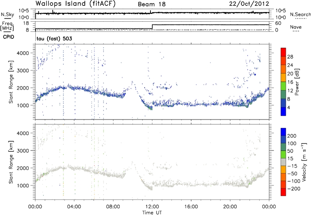This screenshot has width=311, height=215.
Task: Click the "18" frequency axis tick label
Action: 26,23
